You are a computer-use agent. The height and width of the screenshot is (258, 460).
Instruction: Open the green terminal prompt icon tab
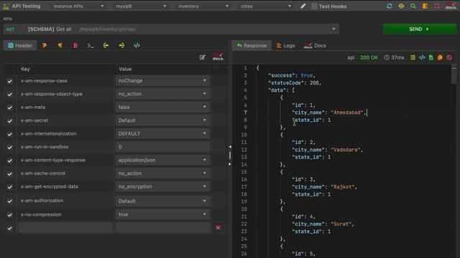(x=91, y=45)
